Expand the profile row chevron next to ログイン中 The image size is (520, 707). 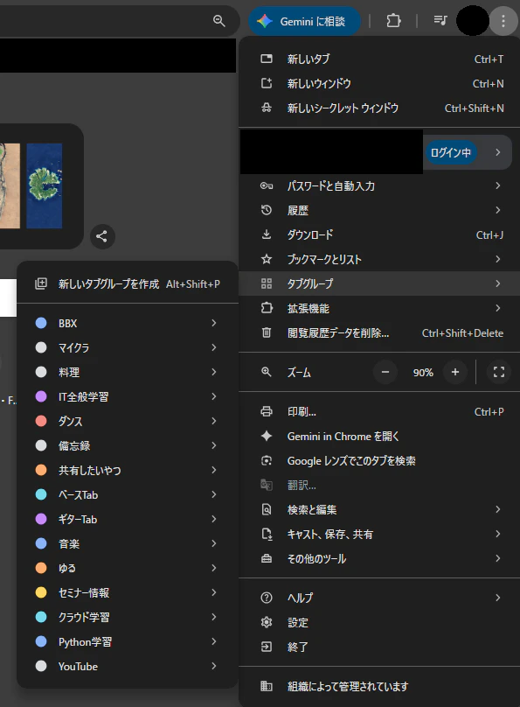tap(498, 152)
